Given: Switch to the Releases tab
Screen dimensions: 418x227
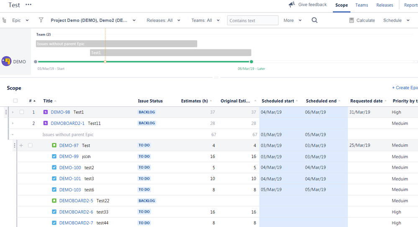Looking at the screenshot, I should point(385,5).
